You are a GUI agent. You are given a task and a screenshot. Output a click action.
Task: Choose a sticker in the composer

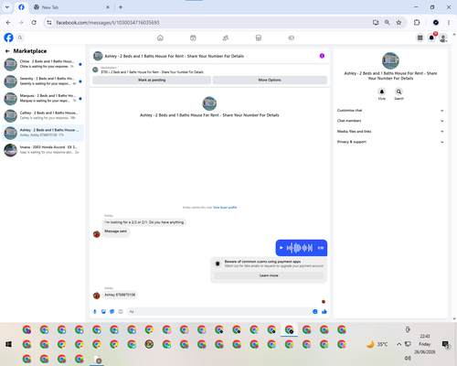pyautogui.click(x=112, y=311)
